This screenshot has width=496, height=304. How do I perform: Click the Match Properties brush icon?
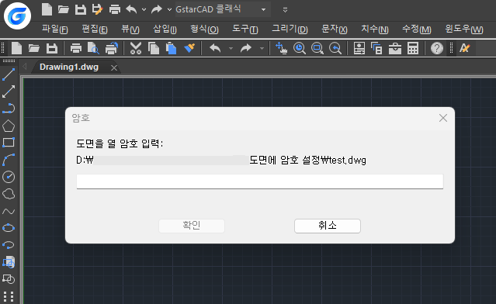[x=189, y=48]
